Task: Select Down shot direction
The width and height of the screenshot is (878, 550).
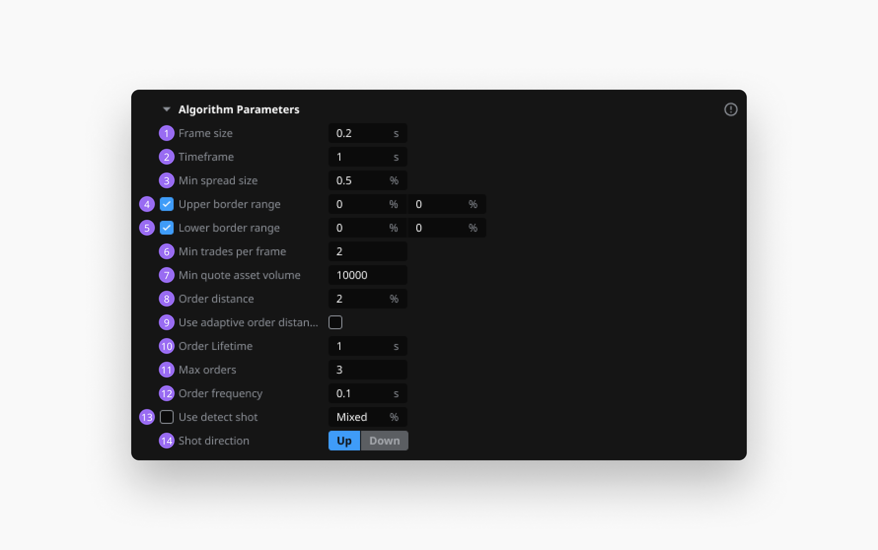Action: point(384,441)
